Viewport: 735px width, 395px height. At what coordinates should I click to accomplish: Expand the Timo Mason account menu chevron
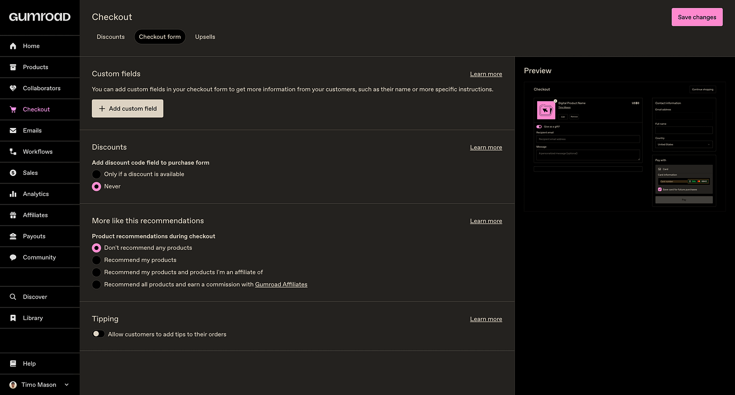click(67, 385)
